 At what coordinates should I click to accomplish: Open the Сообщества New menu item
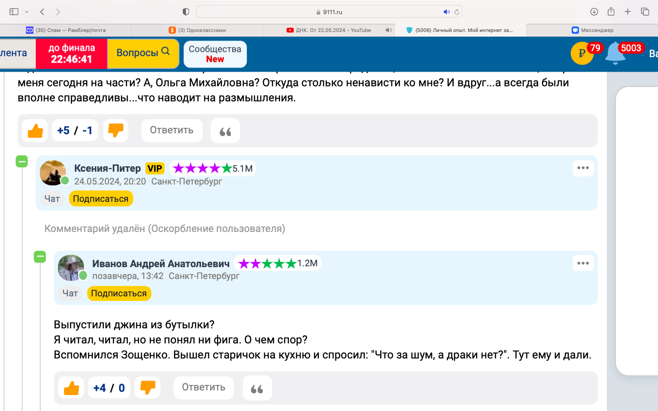[215, 54]
